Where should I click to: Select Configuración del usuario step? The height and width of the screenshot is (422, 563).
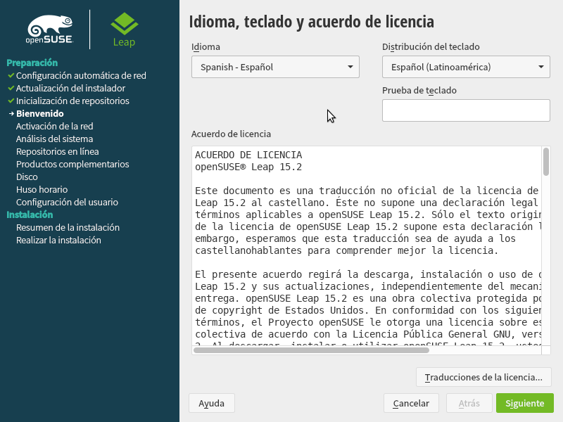point(67,202)
